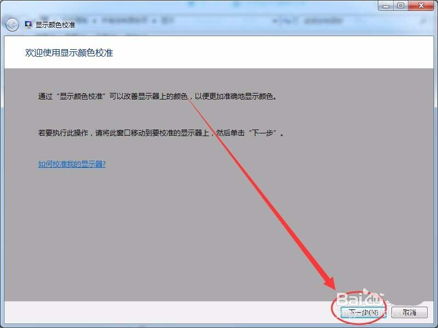The image size is (438, 328).
Task: Click the color calibration icon in the address bar
Action: (27, 24)
